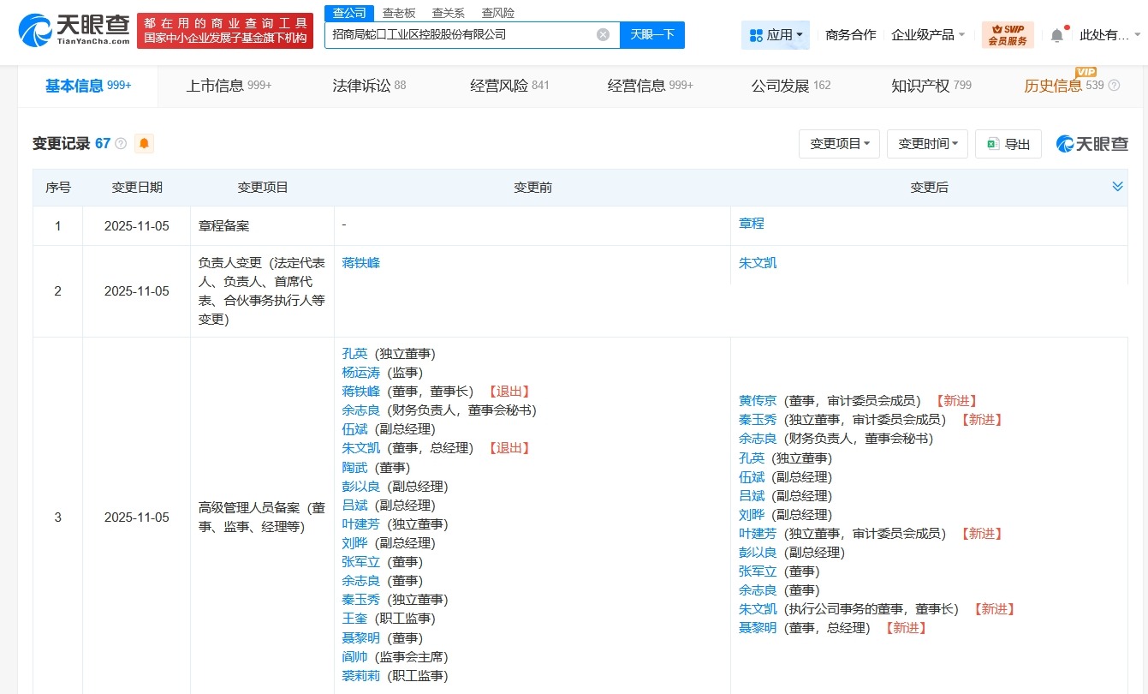Clear the search box with the X icon
Viewport: 1148px width, 694px height.
click(603, 34)
